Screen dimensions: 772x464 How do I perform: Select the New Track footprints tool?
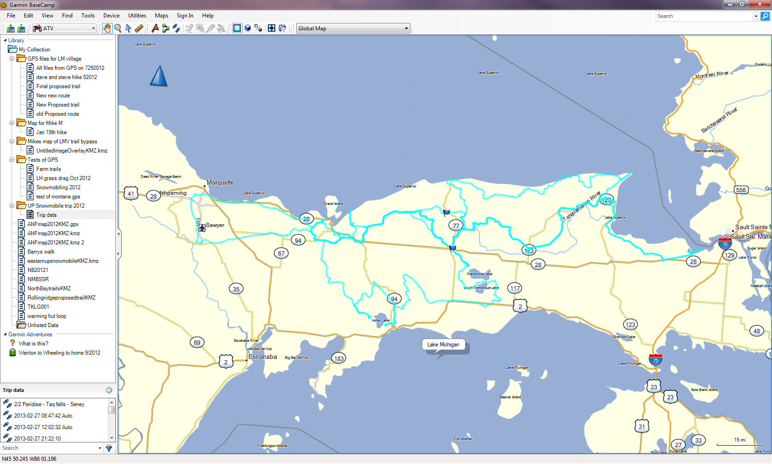pyautogui.click(x=176, y=28)
